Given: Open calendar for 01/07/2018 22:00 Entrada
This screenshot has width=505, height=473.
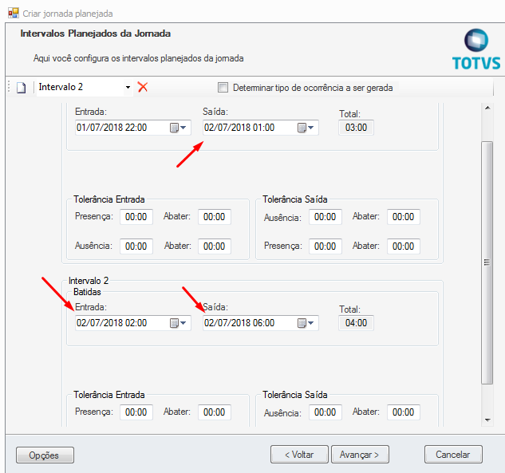Looking at the screenshot, I should coord(178,128).
